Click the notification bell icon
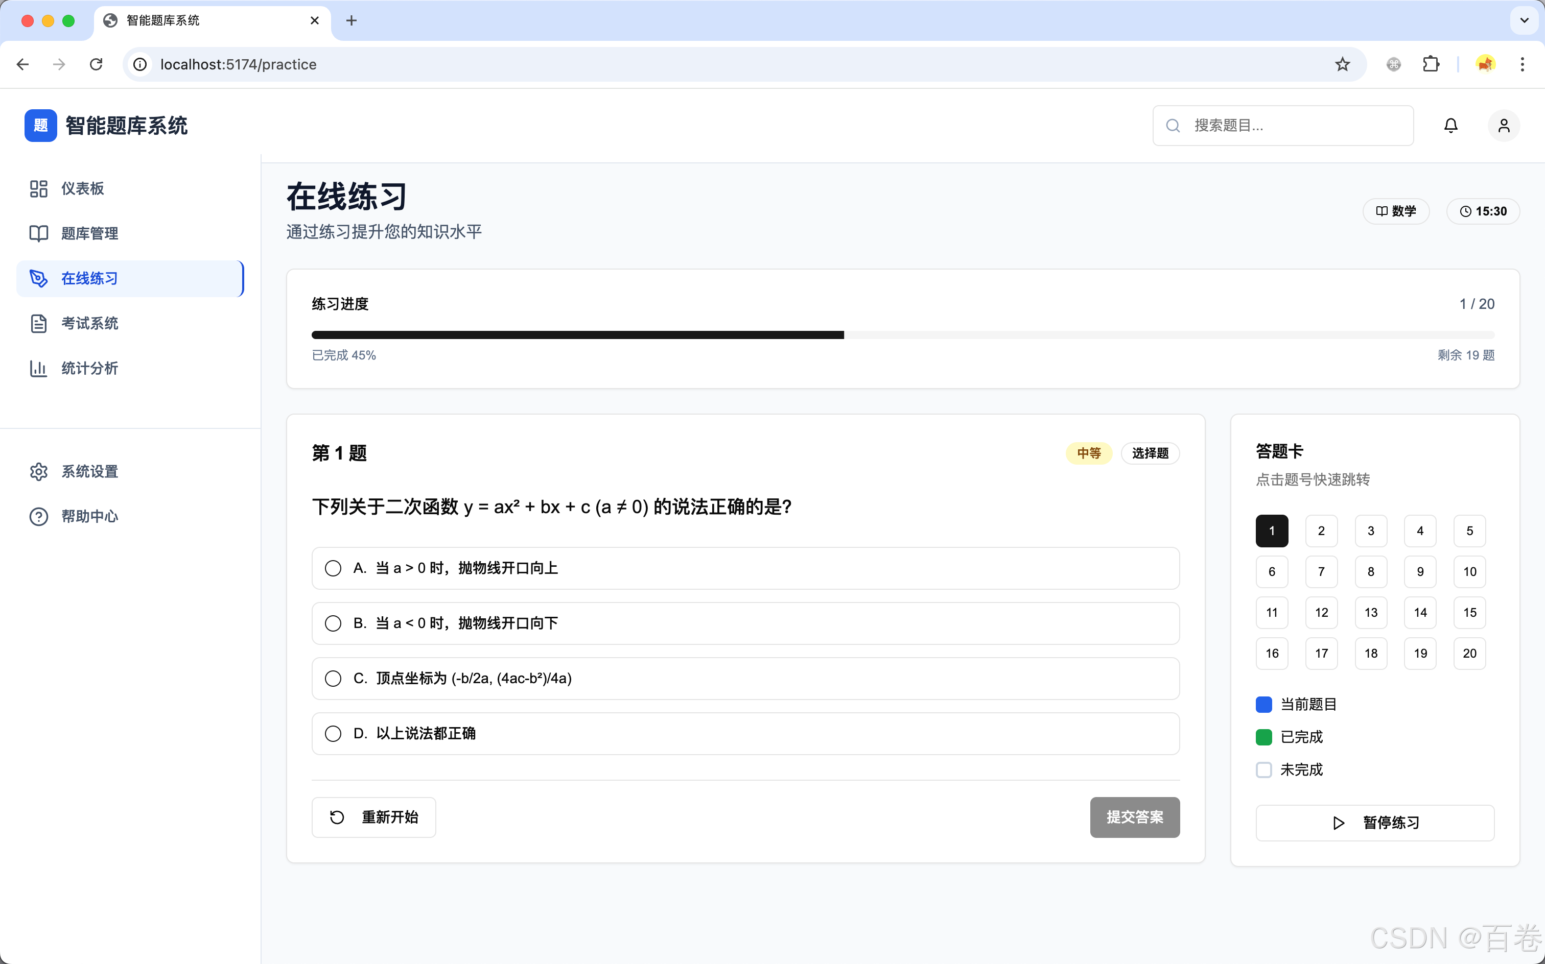 [x=1450, y=125]
